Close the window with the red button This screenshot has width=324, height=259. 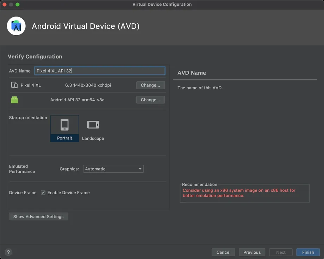click(x=5, y=5)
